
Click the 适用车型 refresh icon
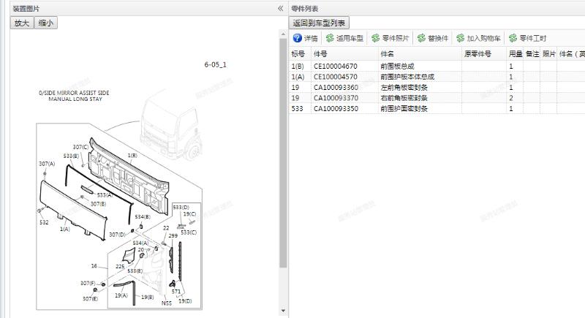pos(330,38)
